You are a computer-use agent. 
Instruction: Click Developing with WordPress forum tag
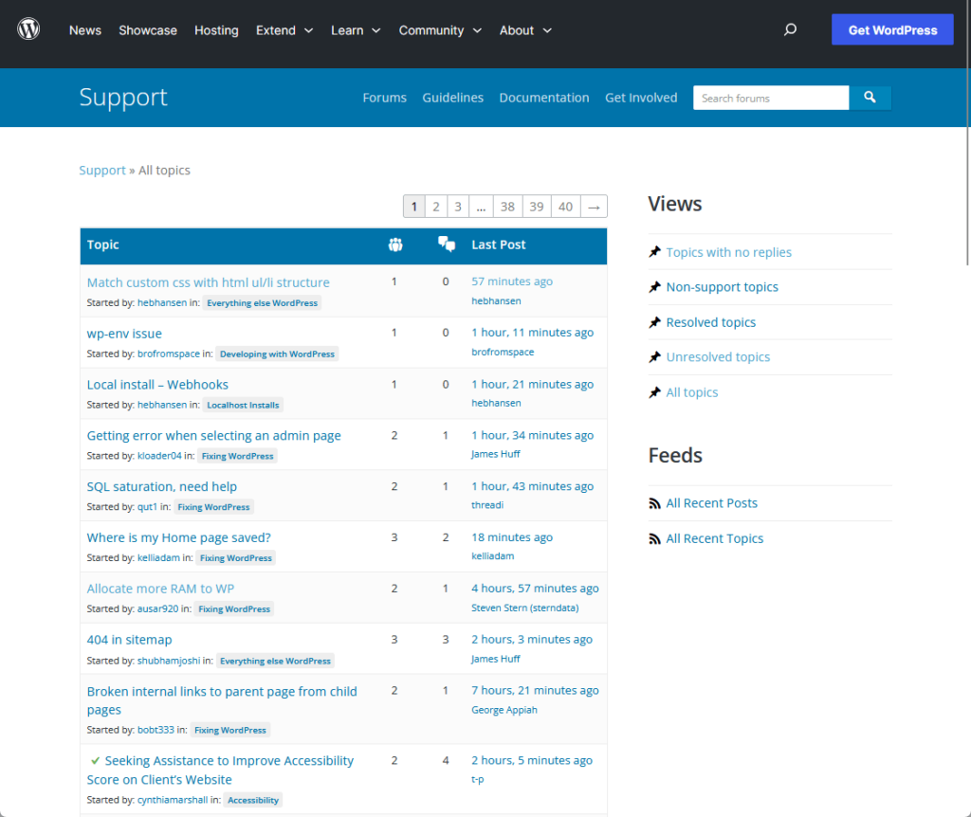click(x=277, y=354)
